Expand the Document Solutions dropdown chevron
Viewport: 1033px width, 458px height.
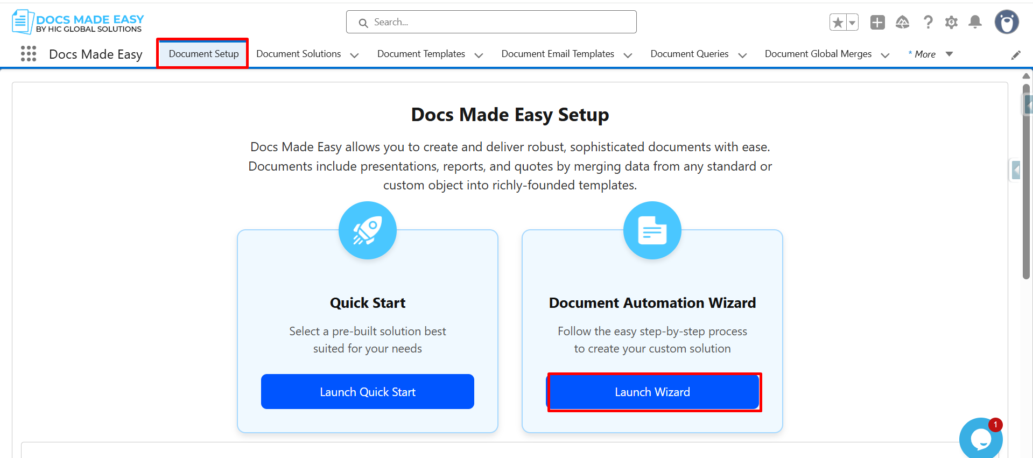(x=354, y=55)
